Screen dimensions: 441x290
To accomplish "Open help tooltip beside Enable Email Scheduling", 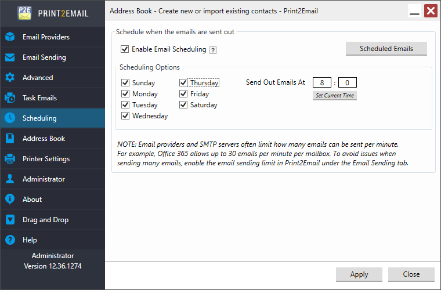I will 213,50.
